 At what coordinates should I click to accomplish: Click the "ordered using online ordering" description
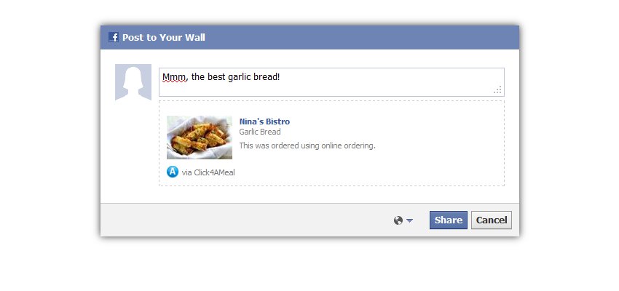pos(307,145)
